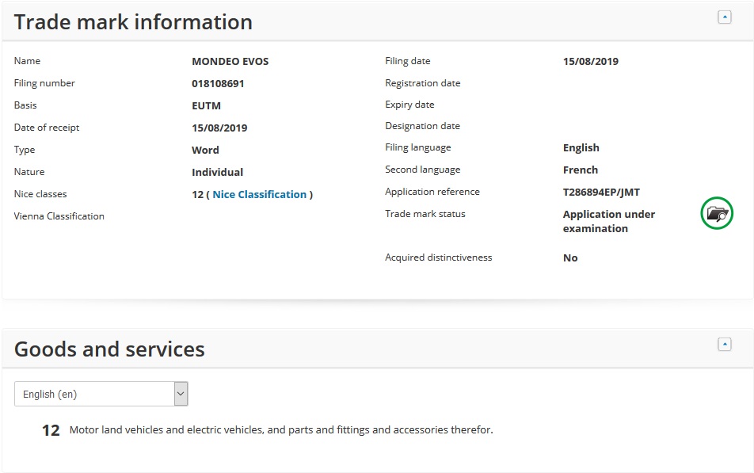Image resolution: width=754 pixels, height=473 pixels.
Task: Collapse the Goods and services section
Action: 724,344
